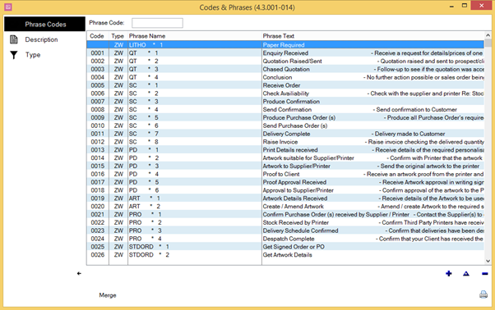Click the scrollbar down arrow
The image size is (495, 310).
click(488, 261)
